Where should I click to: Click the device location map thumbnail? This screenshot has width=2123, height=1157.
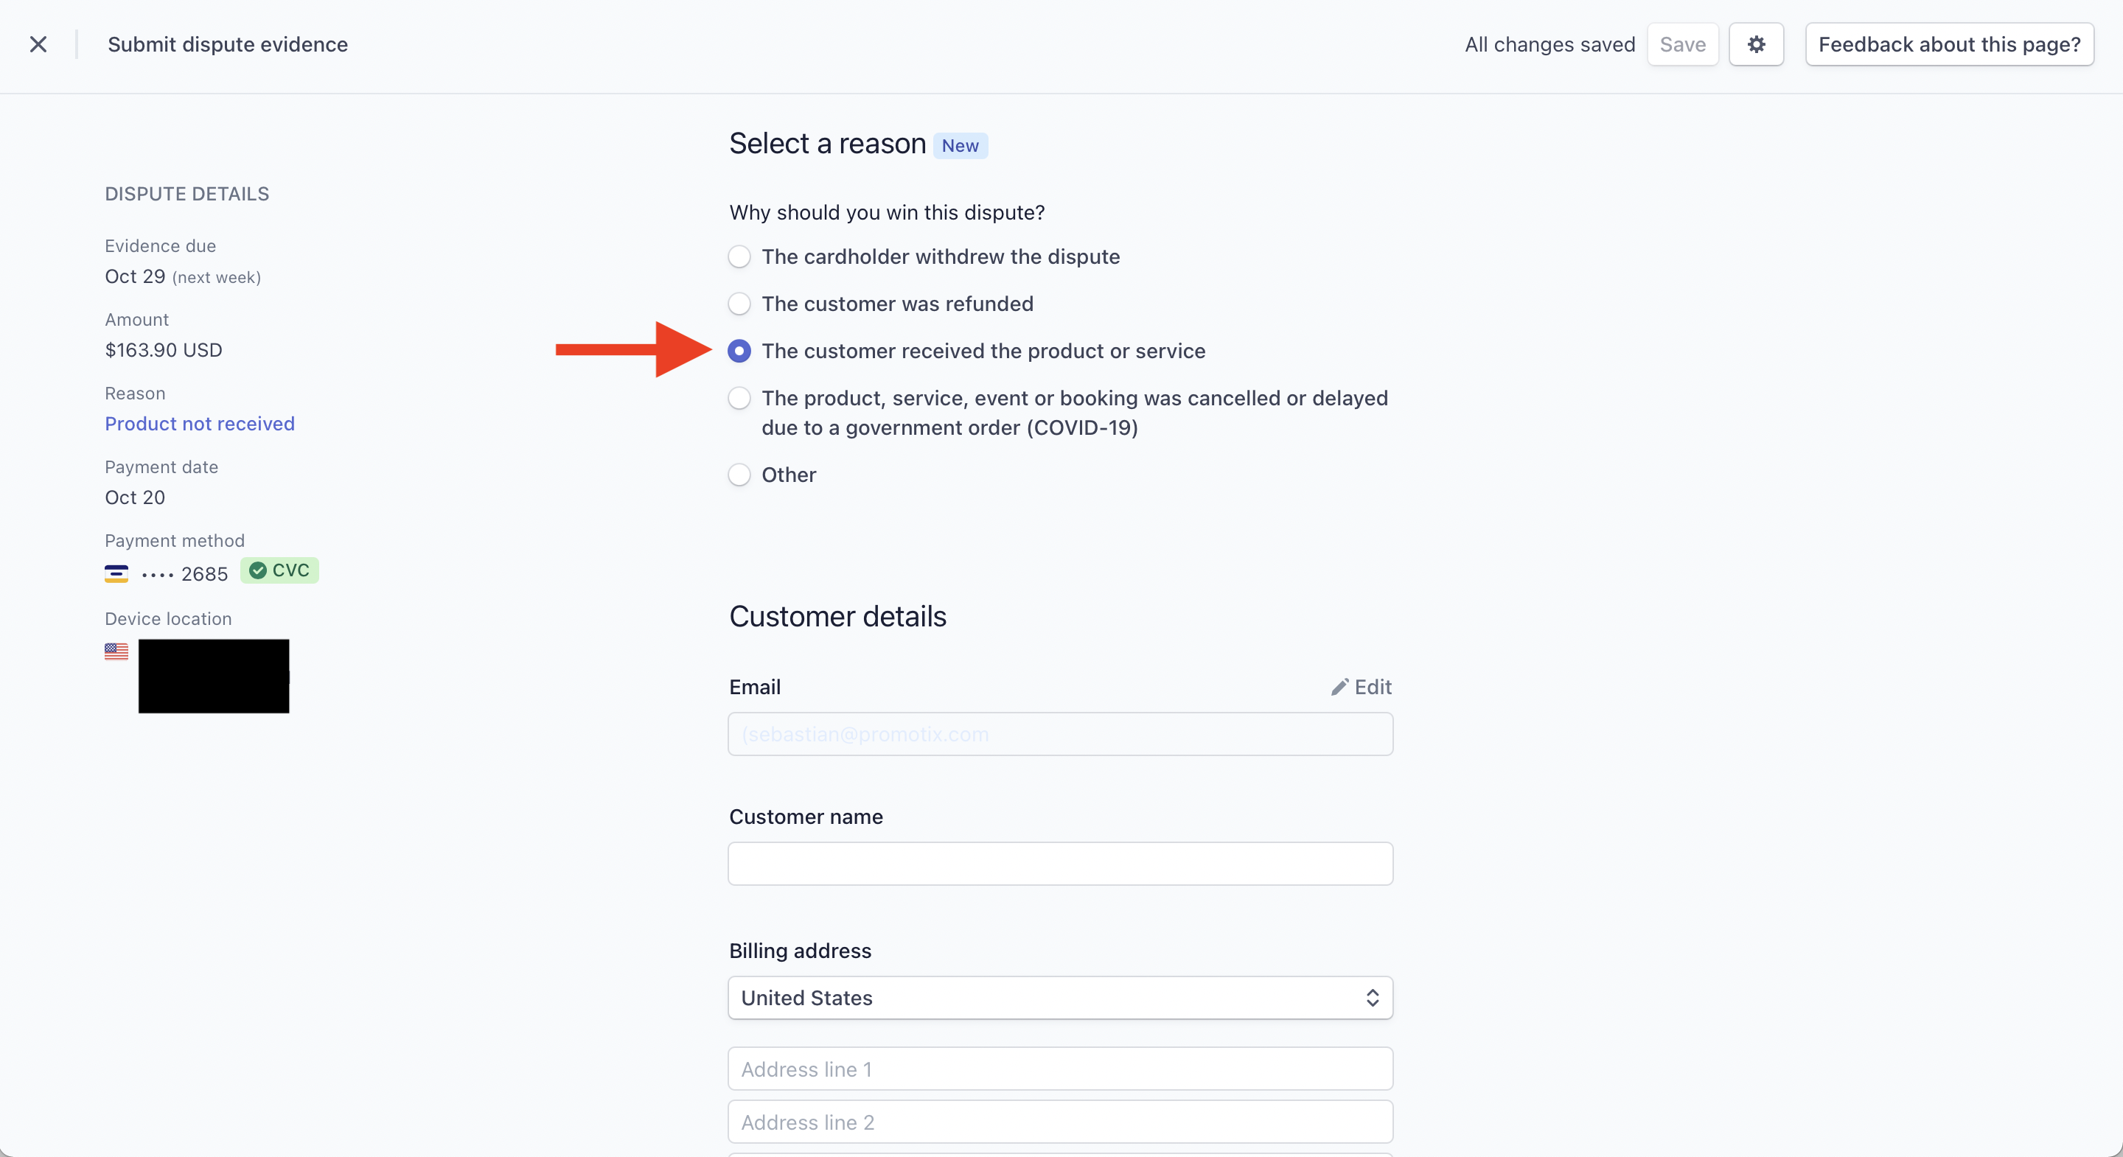[214, 675]
